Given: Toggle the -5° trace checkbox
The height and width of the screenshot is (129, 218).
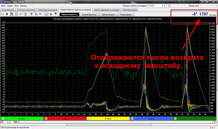Looking at the screenshot, I should 175,118.
